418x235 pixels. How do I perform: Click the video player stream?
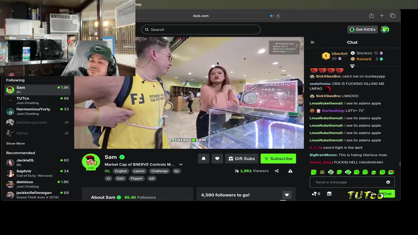(189, 93)
